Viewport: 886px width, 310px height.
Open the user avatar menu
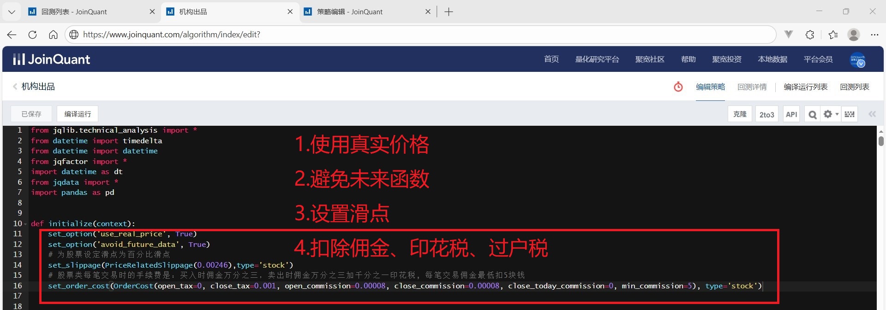point(858,59)
